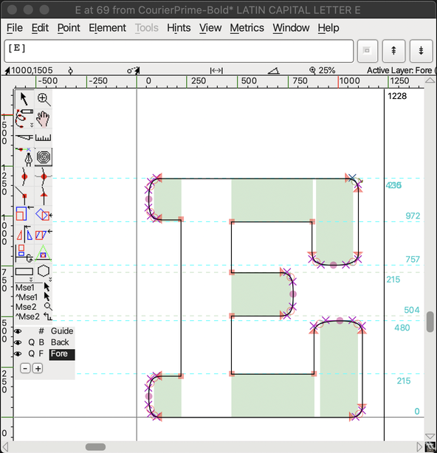Select the Back layer label
Viewport: 437px width, 453px height.
60,342
